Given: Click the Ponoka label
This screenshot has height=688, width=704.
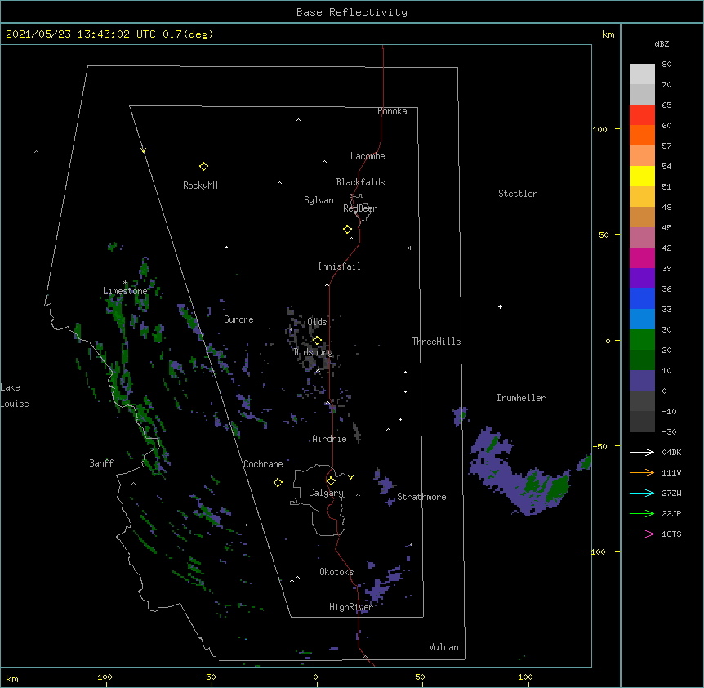Looking at the screenshot, I should point(392,111).
